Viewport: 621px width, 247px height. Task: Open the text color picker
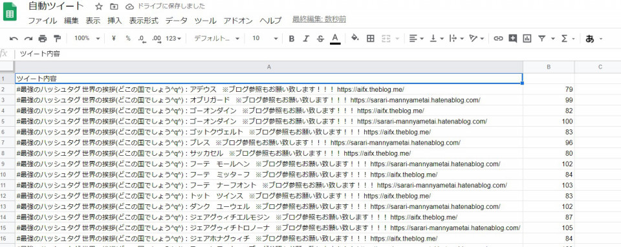(x=335, y=38)
